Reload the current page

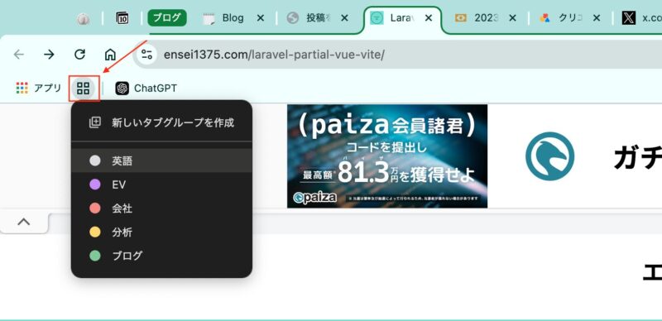(79, 55)
